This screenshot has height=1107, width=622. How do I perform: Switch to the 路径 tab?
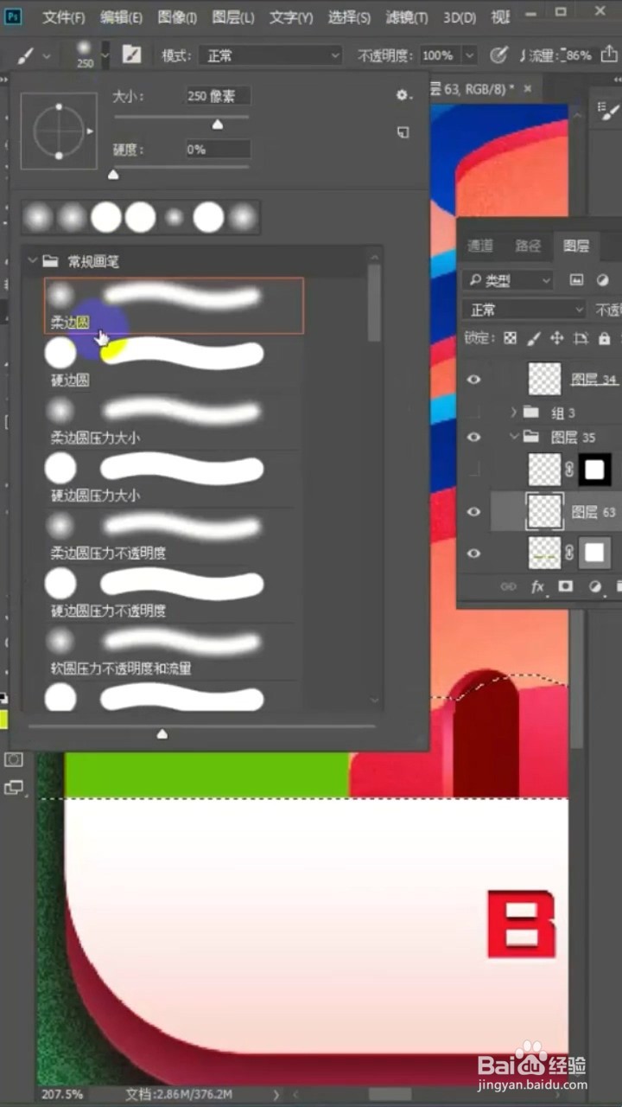tap(528, 246)
